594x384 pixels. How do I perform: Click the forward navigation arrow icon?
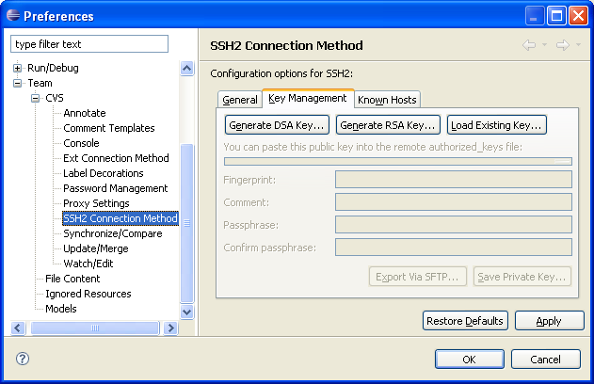[563, 45]
